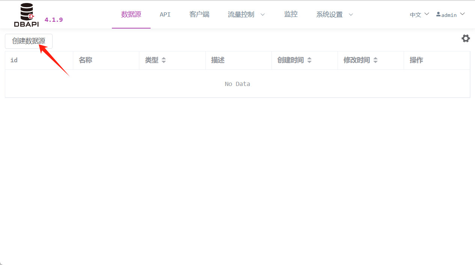Click the No Data placeholder text
Image resolution: width=475 pixels, height=265 pixels.
click(237, 84)
